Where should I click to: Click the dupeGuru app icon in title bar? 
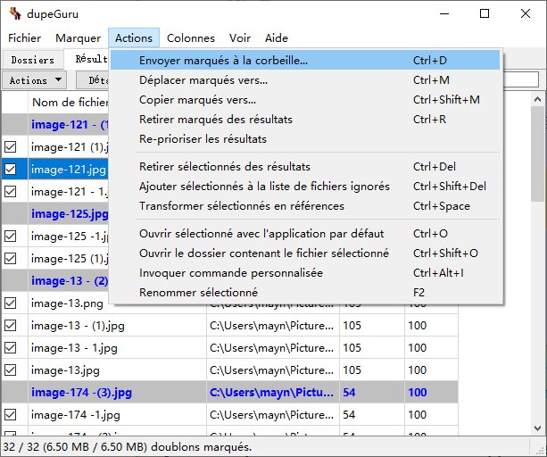point(15,13)
